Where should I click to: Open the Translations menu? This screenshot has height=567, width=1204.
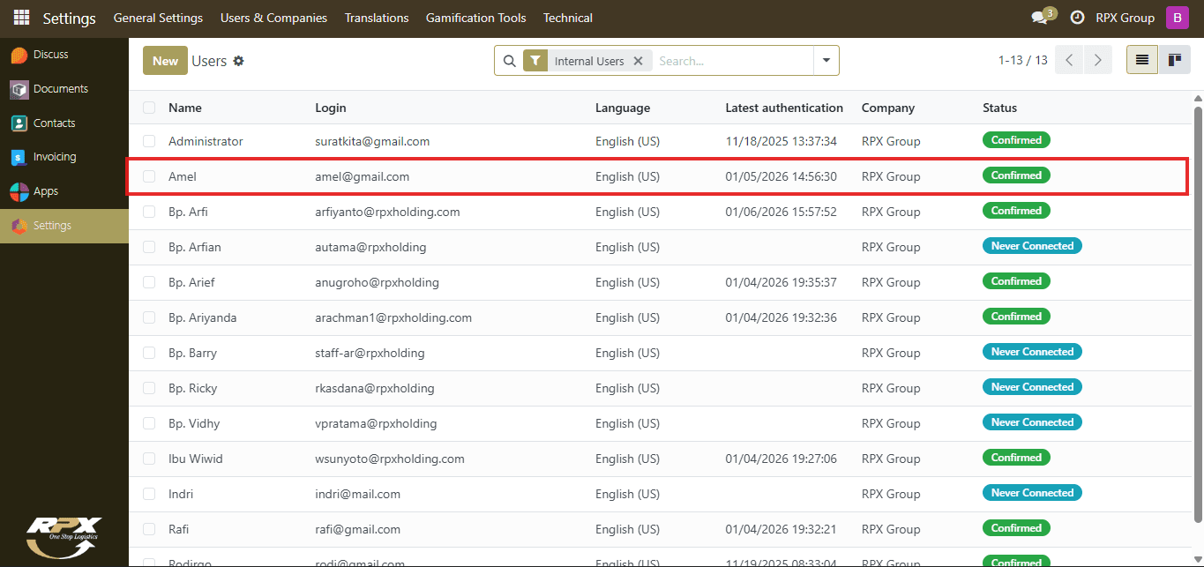tap(377, 18)
